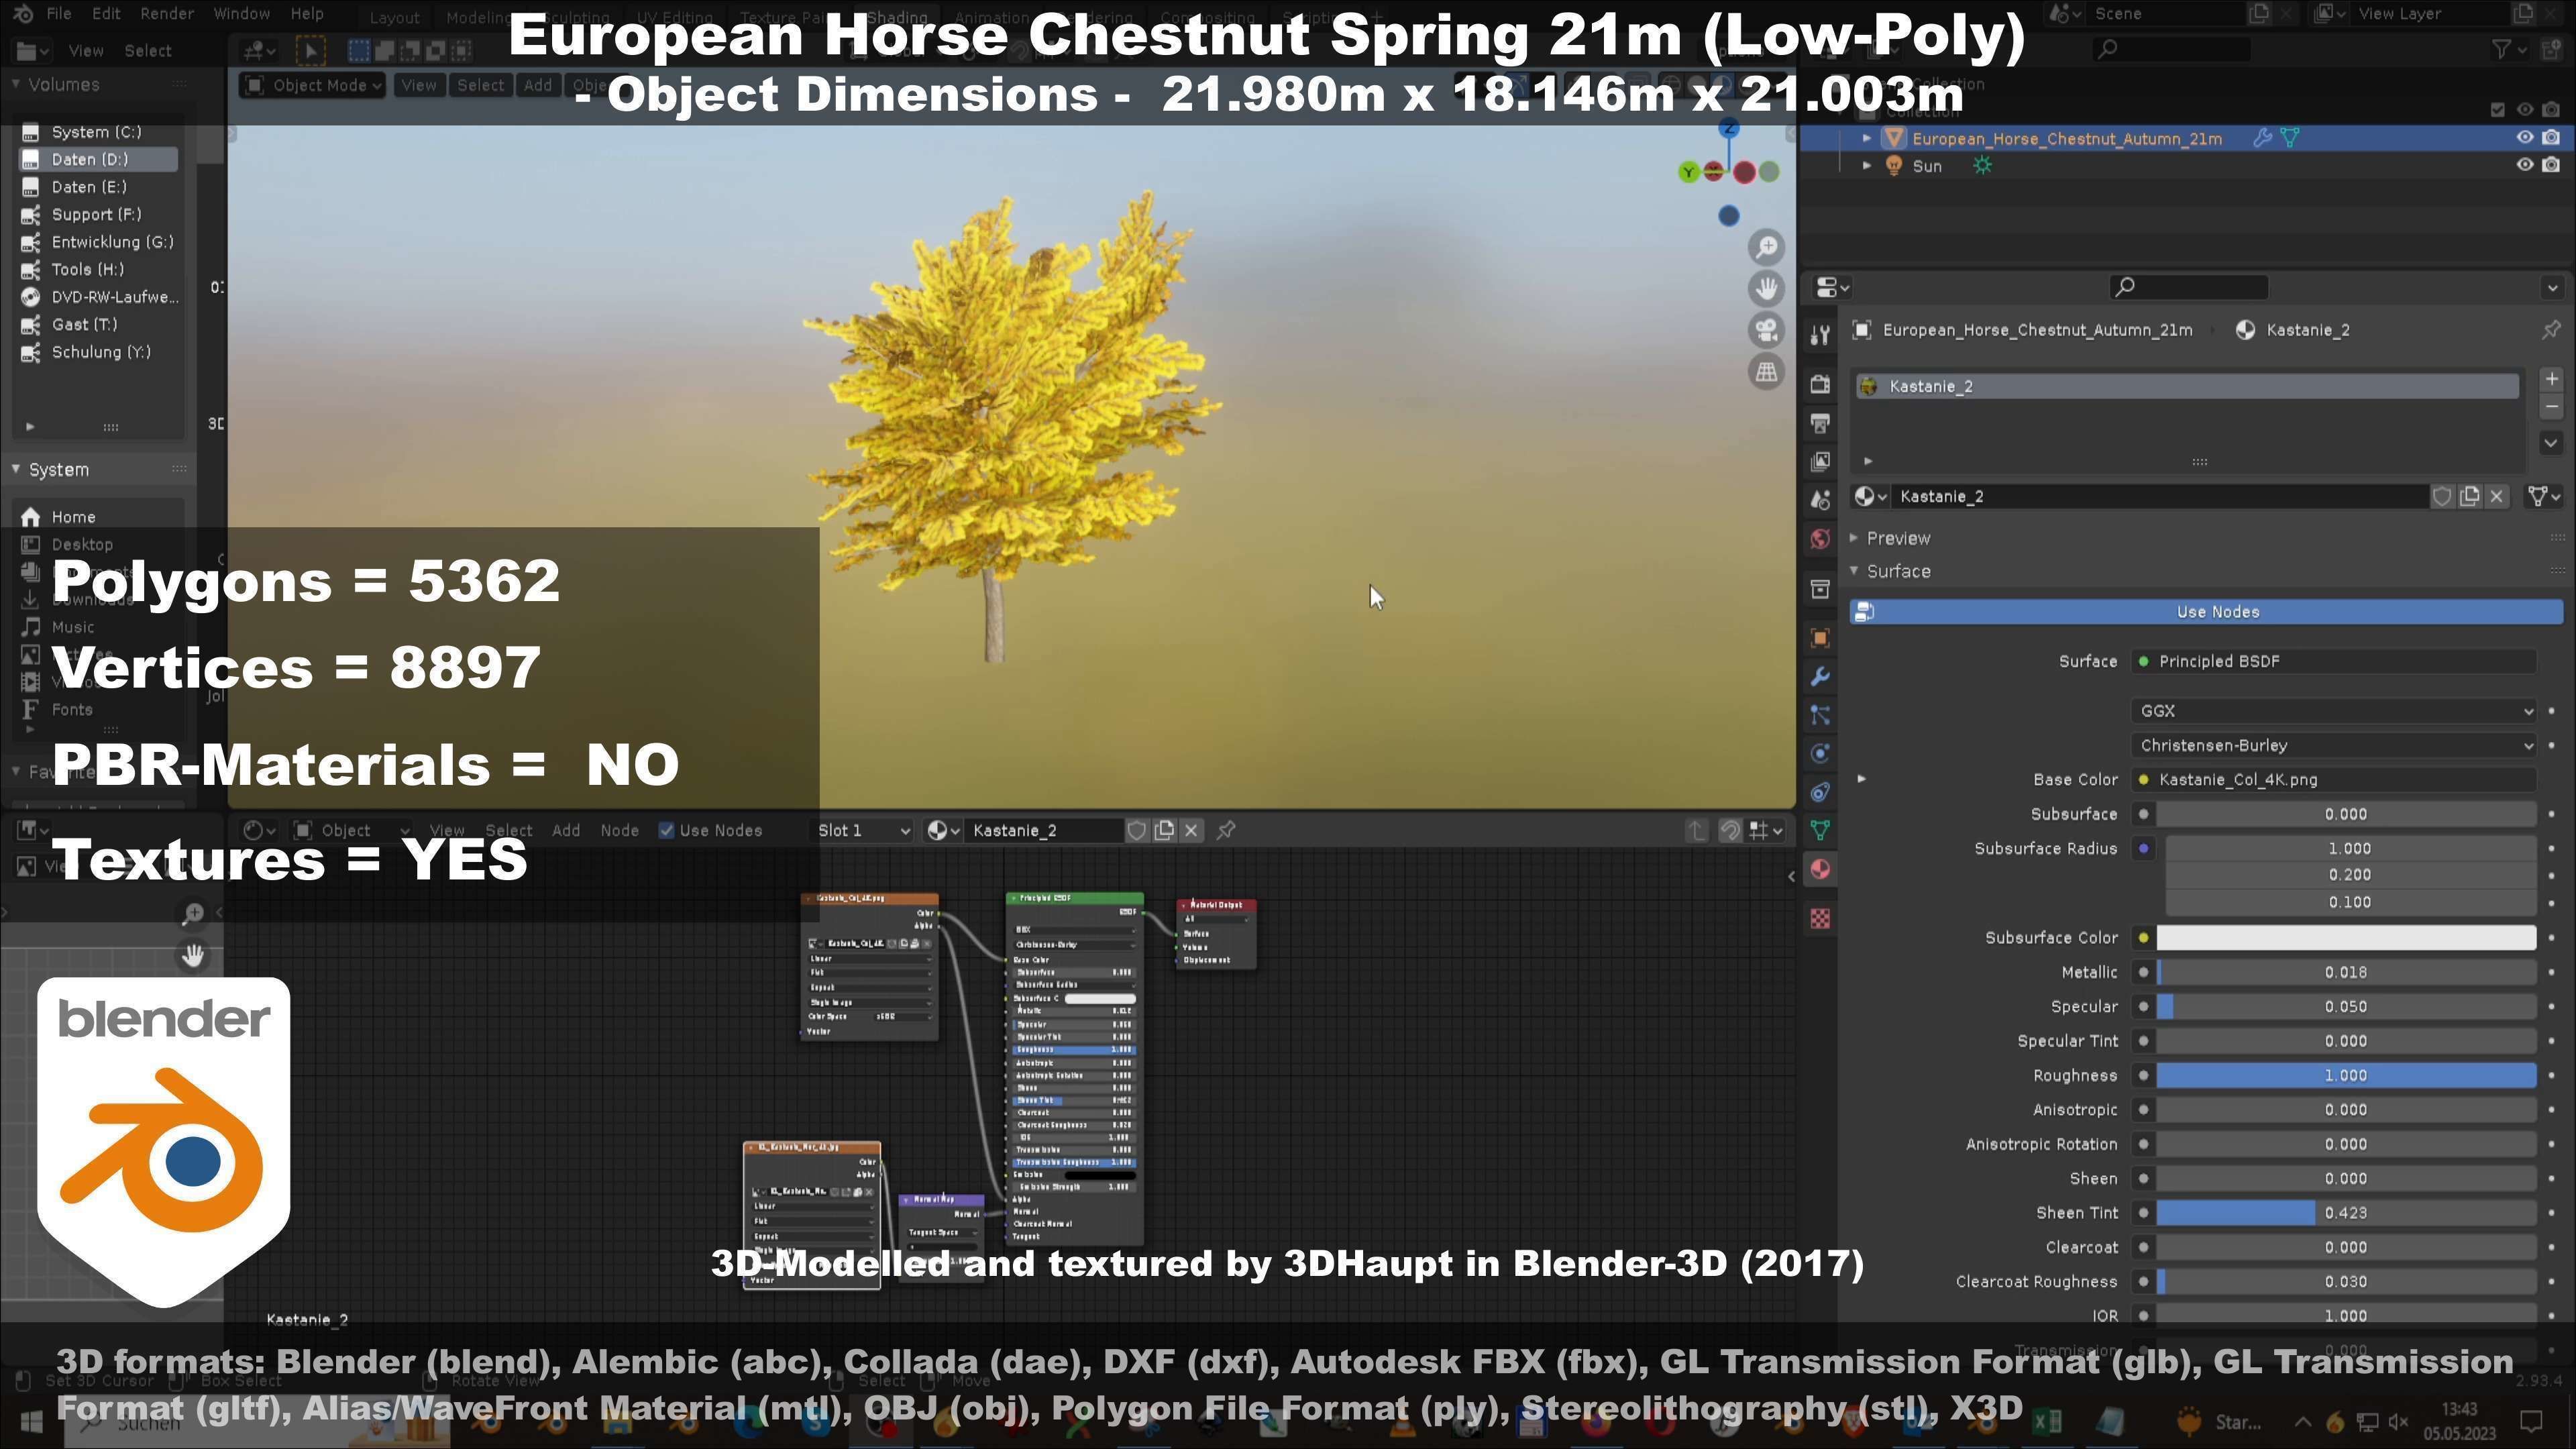Open the Tool properties tab
The height and width of the screenshot is (1449, 2576).
tap(1820, 335)
